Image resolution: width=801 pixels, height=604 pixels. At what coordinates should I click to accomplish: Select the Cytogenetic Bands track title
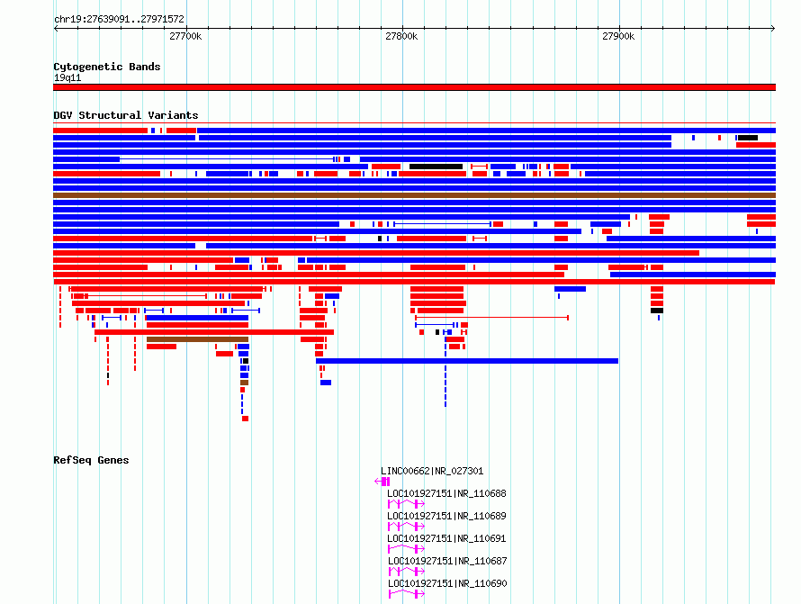point(107,67)
